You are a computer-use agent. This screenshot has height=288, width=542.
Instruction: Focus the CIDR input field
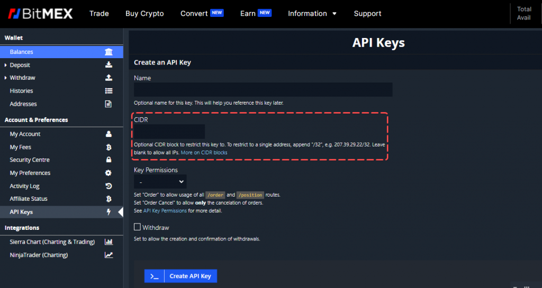coord(169,132)
